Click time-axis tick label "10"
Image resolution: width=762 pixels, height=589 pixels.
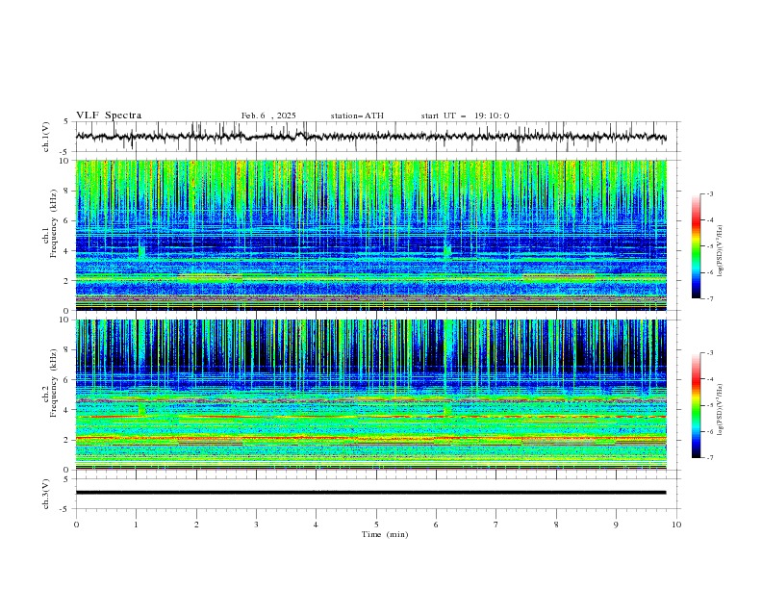(676, 525)
